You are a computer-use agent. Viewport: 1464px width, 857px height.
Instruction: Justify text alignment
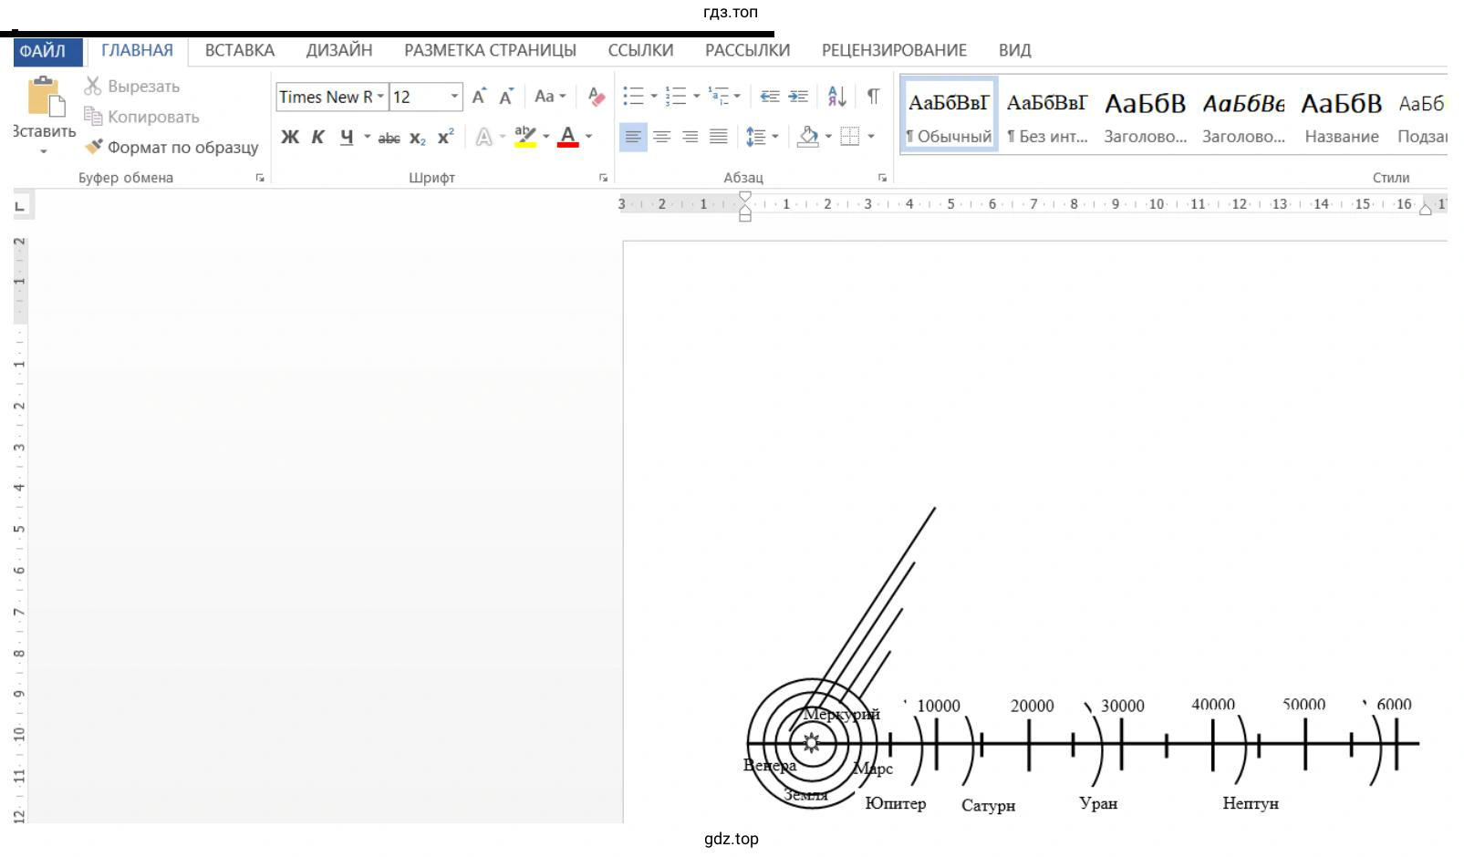pyautogui.click(x=719, y=137)
